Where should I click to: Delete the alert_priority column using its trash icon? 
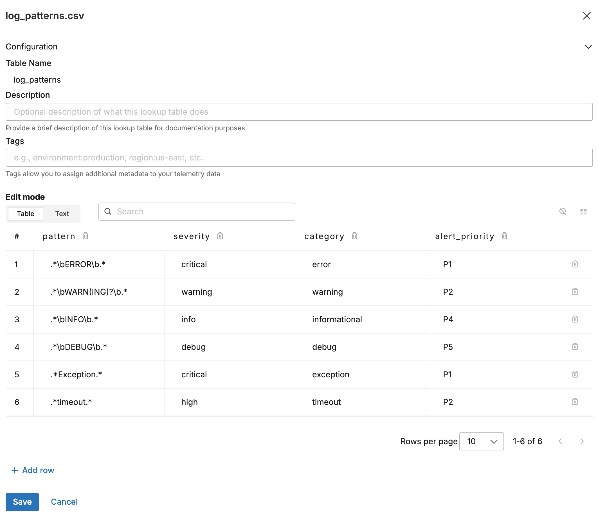pyautogui.click(x=504, y=236)
